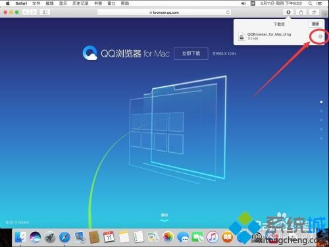Open Spotlight search magnifier icon
The image size is (329, 247).
coord(310,3)
